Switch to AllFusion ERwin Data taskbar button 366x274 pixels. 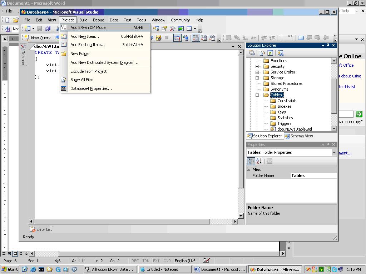point(110,269)
